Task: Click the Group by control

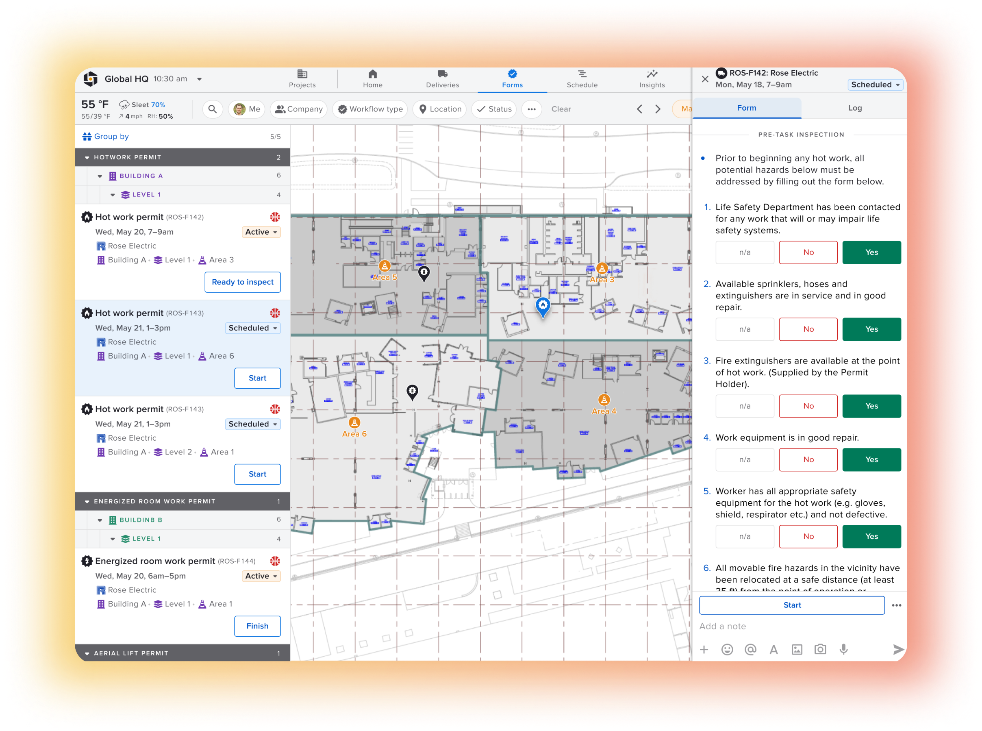Action: [x=105, y=136]
